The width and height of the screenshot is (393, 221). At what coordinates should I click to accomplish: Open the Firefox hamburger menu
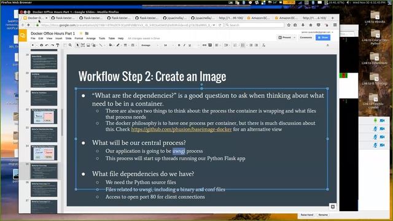tap(335, 25)
